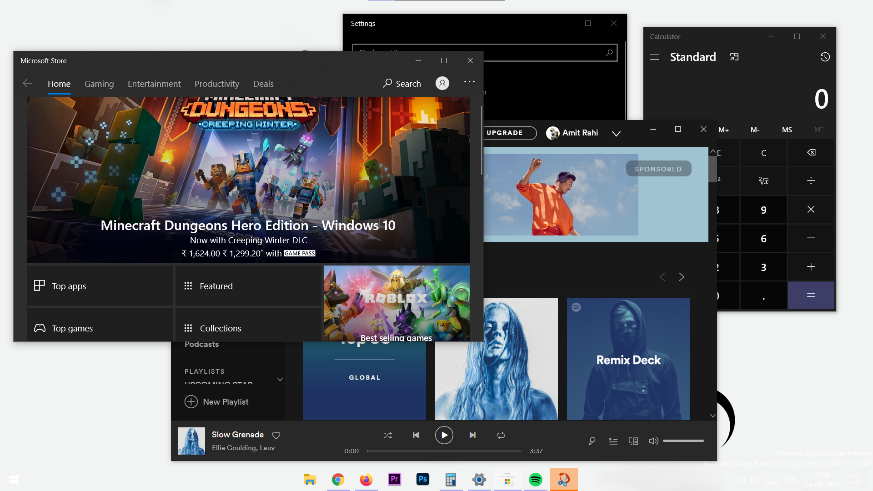Open Microsoft Store more options menu
The height and width of the screenshot is (491, 873).
(x=469, y=82)
